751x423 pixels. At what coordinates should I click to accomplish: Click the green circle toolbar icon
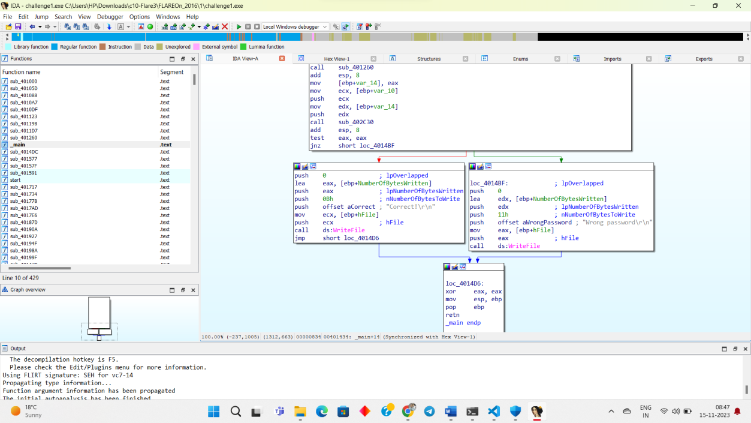(150, 27)
